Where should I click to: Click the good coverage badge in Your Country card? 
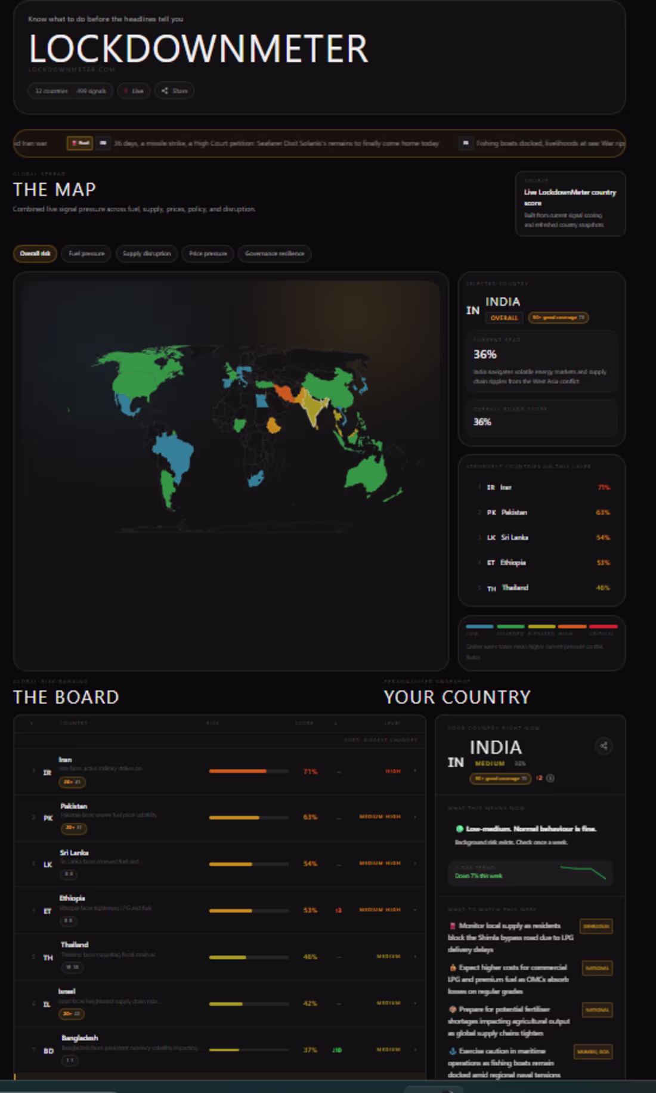coord(500,778)
